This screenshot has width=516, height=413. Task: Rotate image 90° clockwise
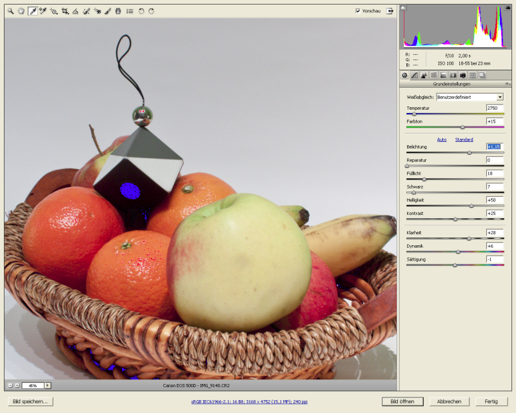coord(152,11)
